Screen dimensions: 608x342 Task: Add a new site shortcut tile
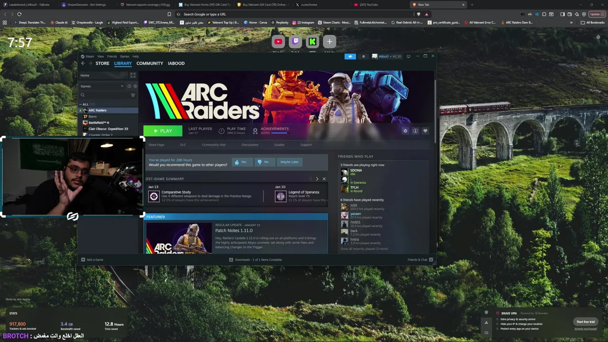coord(329,42)
